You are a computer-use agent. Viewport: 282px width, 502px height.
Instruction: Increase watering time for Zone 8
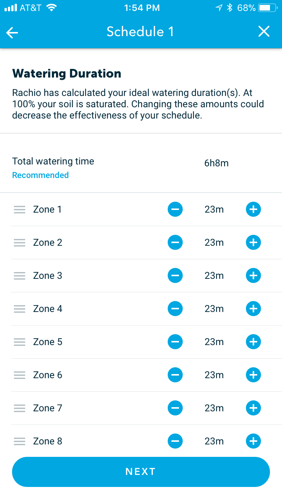253,441
